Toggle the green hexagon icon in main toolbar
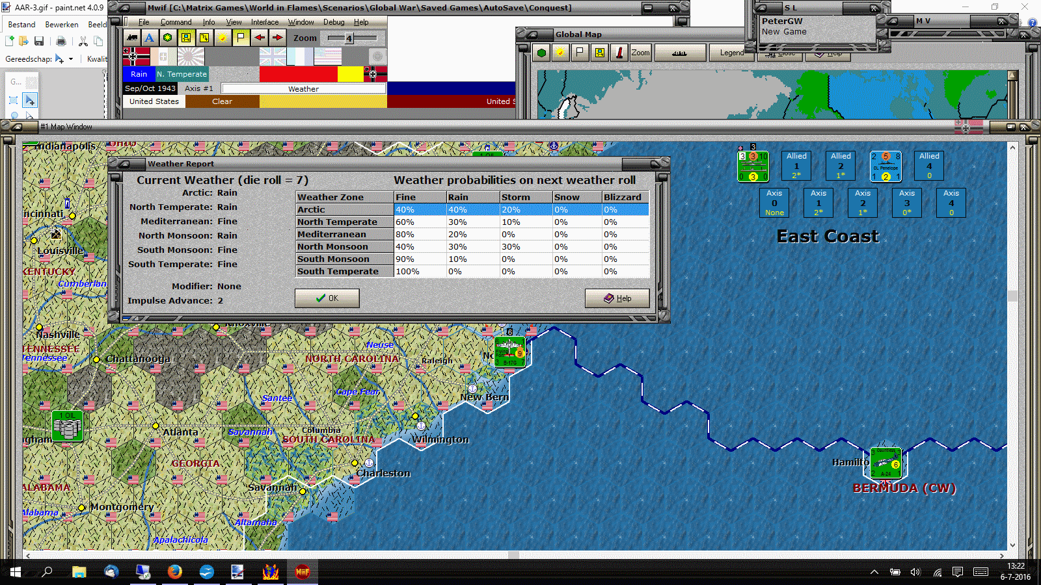 point(168,38)
